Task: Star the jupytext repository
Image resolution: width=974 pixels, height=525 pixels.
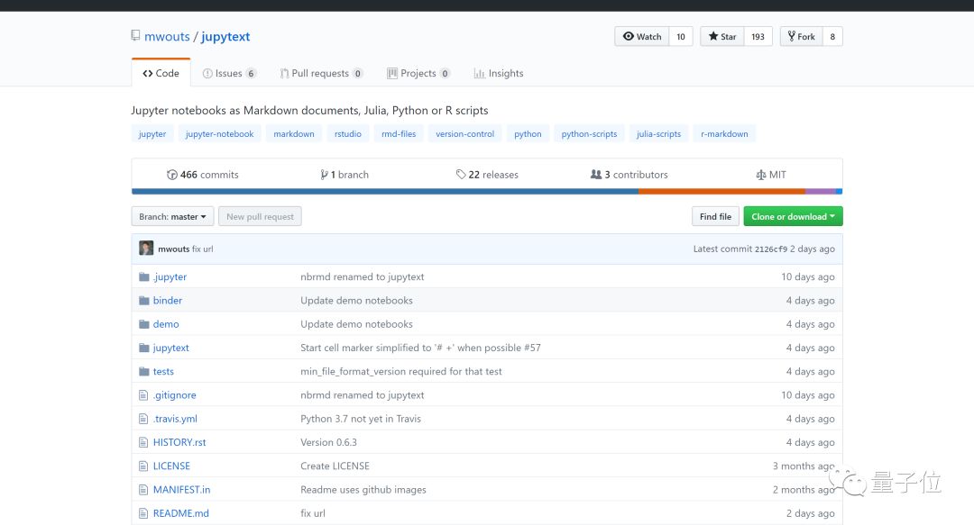Action: coord(722,37)
